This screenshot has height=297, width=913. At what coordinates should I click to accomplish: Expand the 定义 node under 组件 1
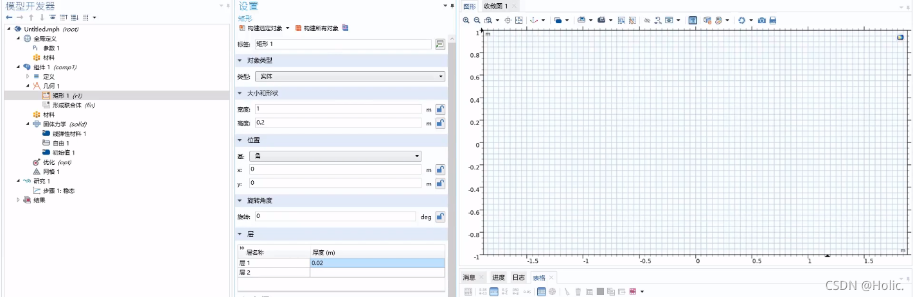tap(28, 76)
